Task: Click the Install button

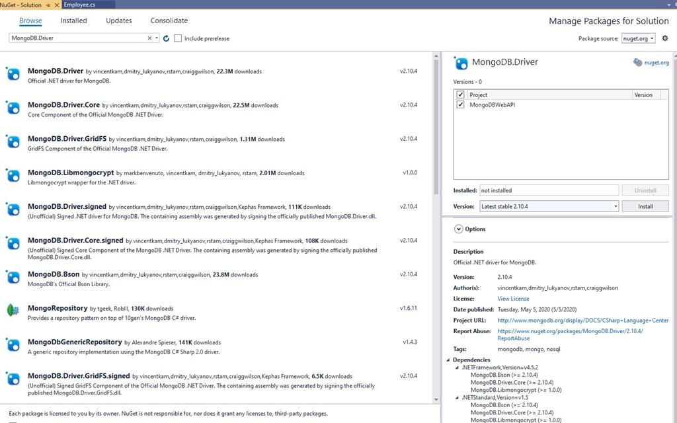Action: (645, 206)
